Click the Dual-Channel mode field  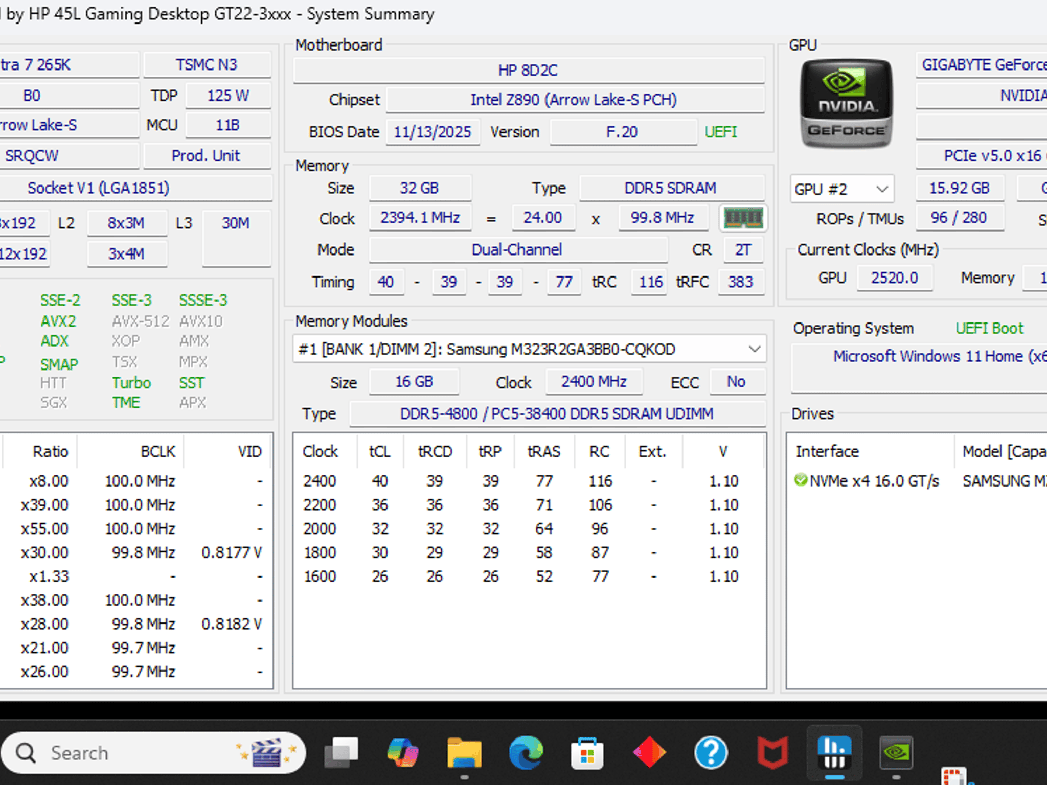(518, 249)
